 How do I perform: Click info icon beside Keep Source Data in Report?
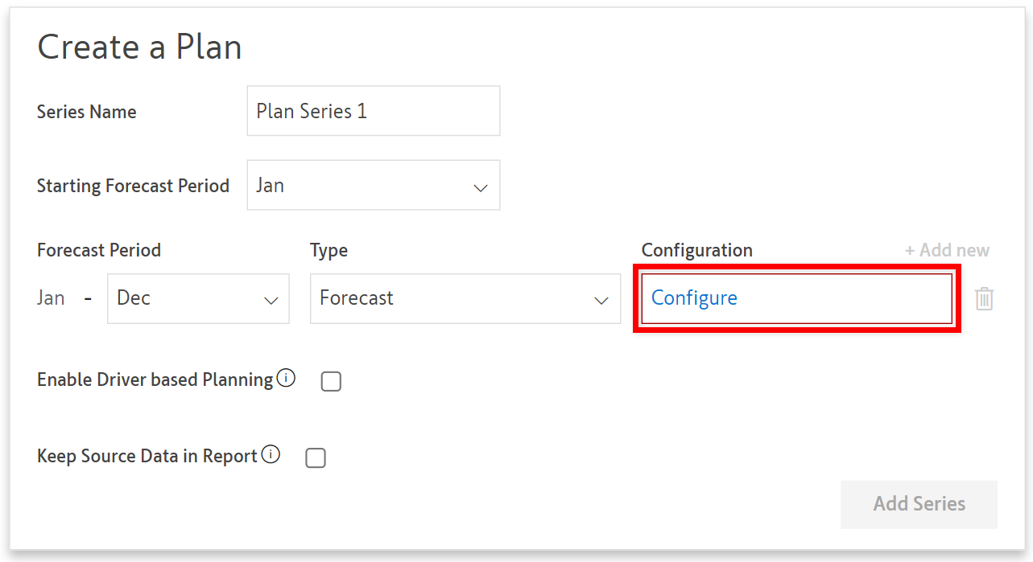coord(271,455)
